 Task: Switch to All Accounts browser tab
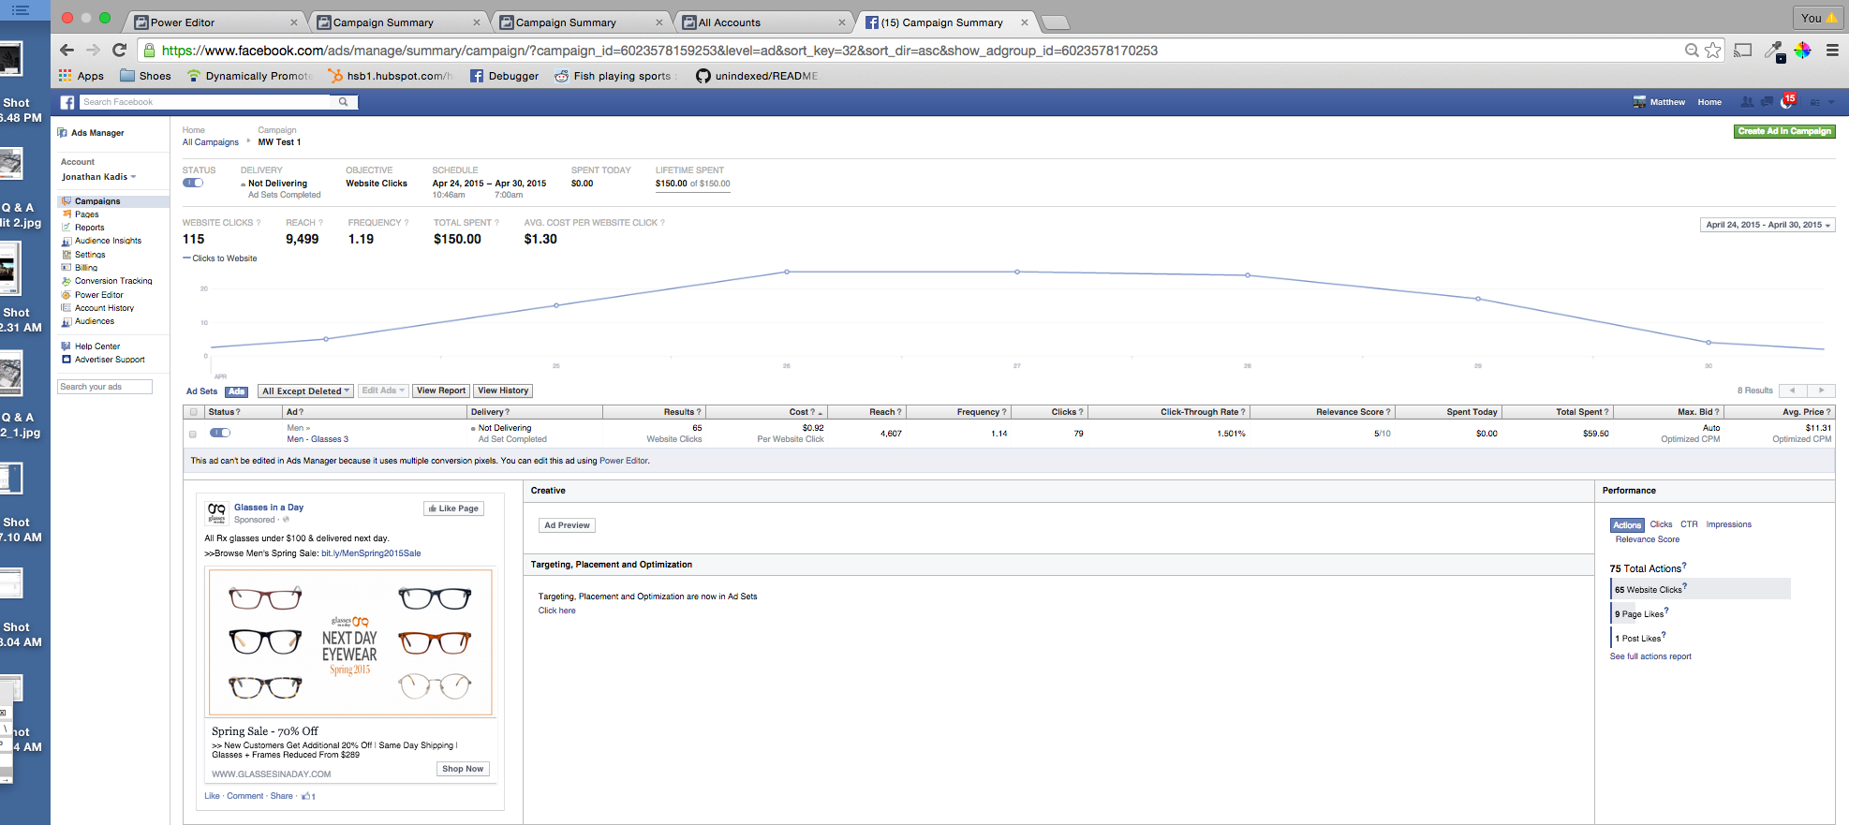click(x=763, y=22)
